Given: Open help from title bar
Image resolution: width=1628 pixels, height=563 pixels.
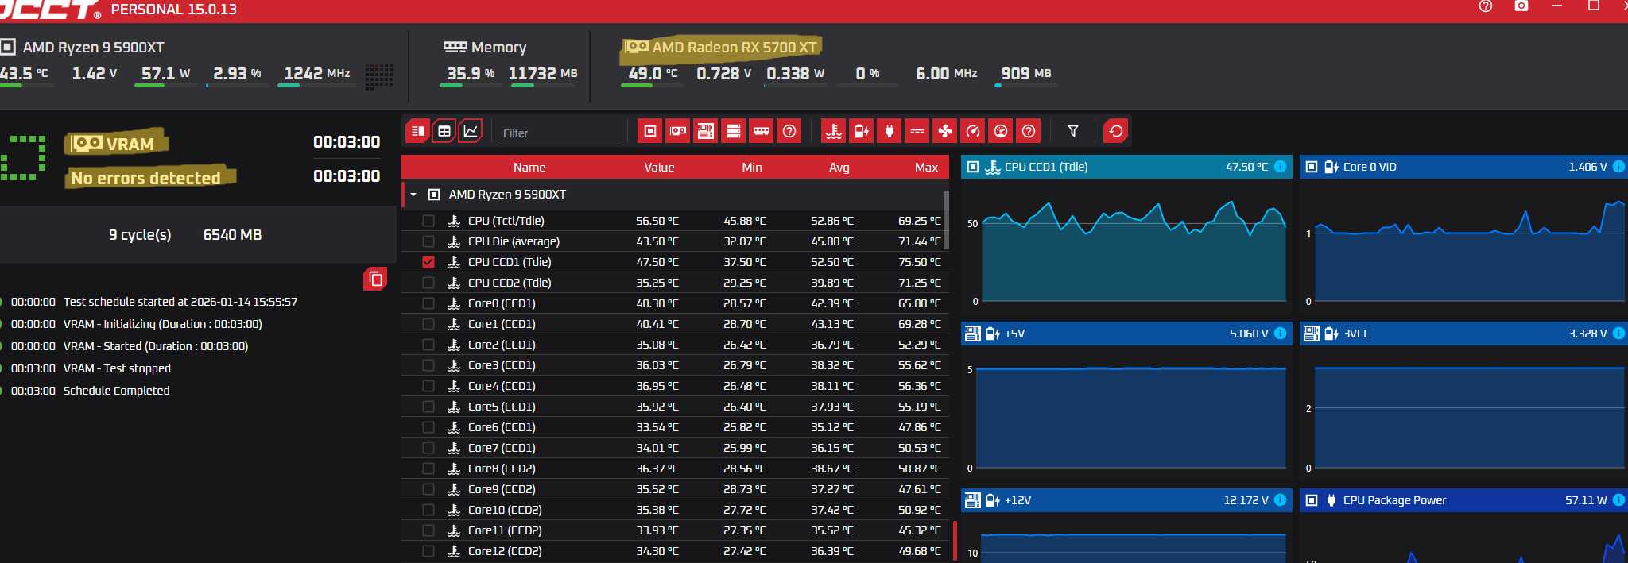Looking at the screenshot, I should [x=1486, y=6].
